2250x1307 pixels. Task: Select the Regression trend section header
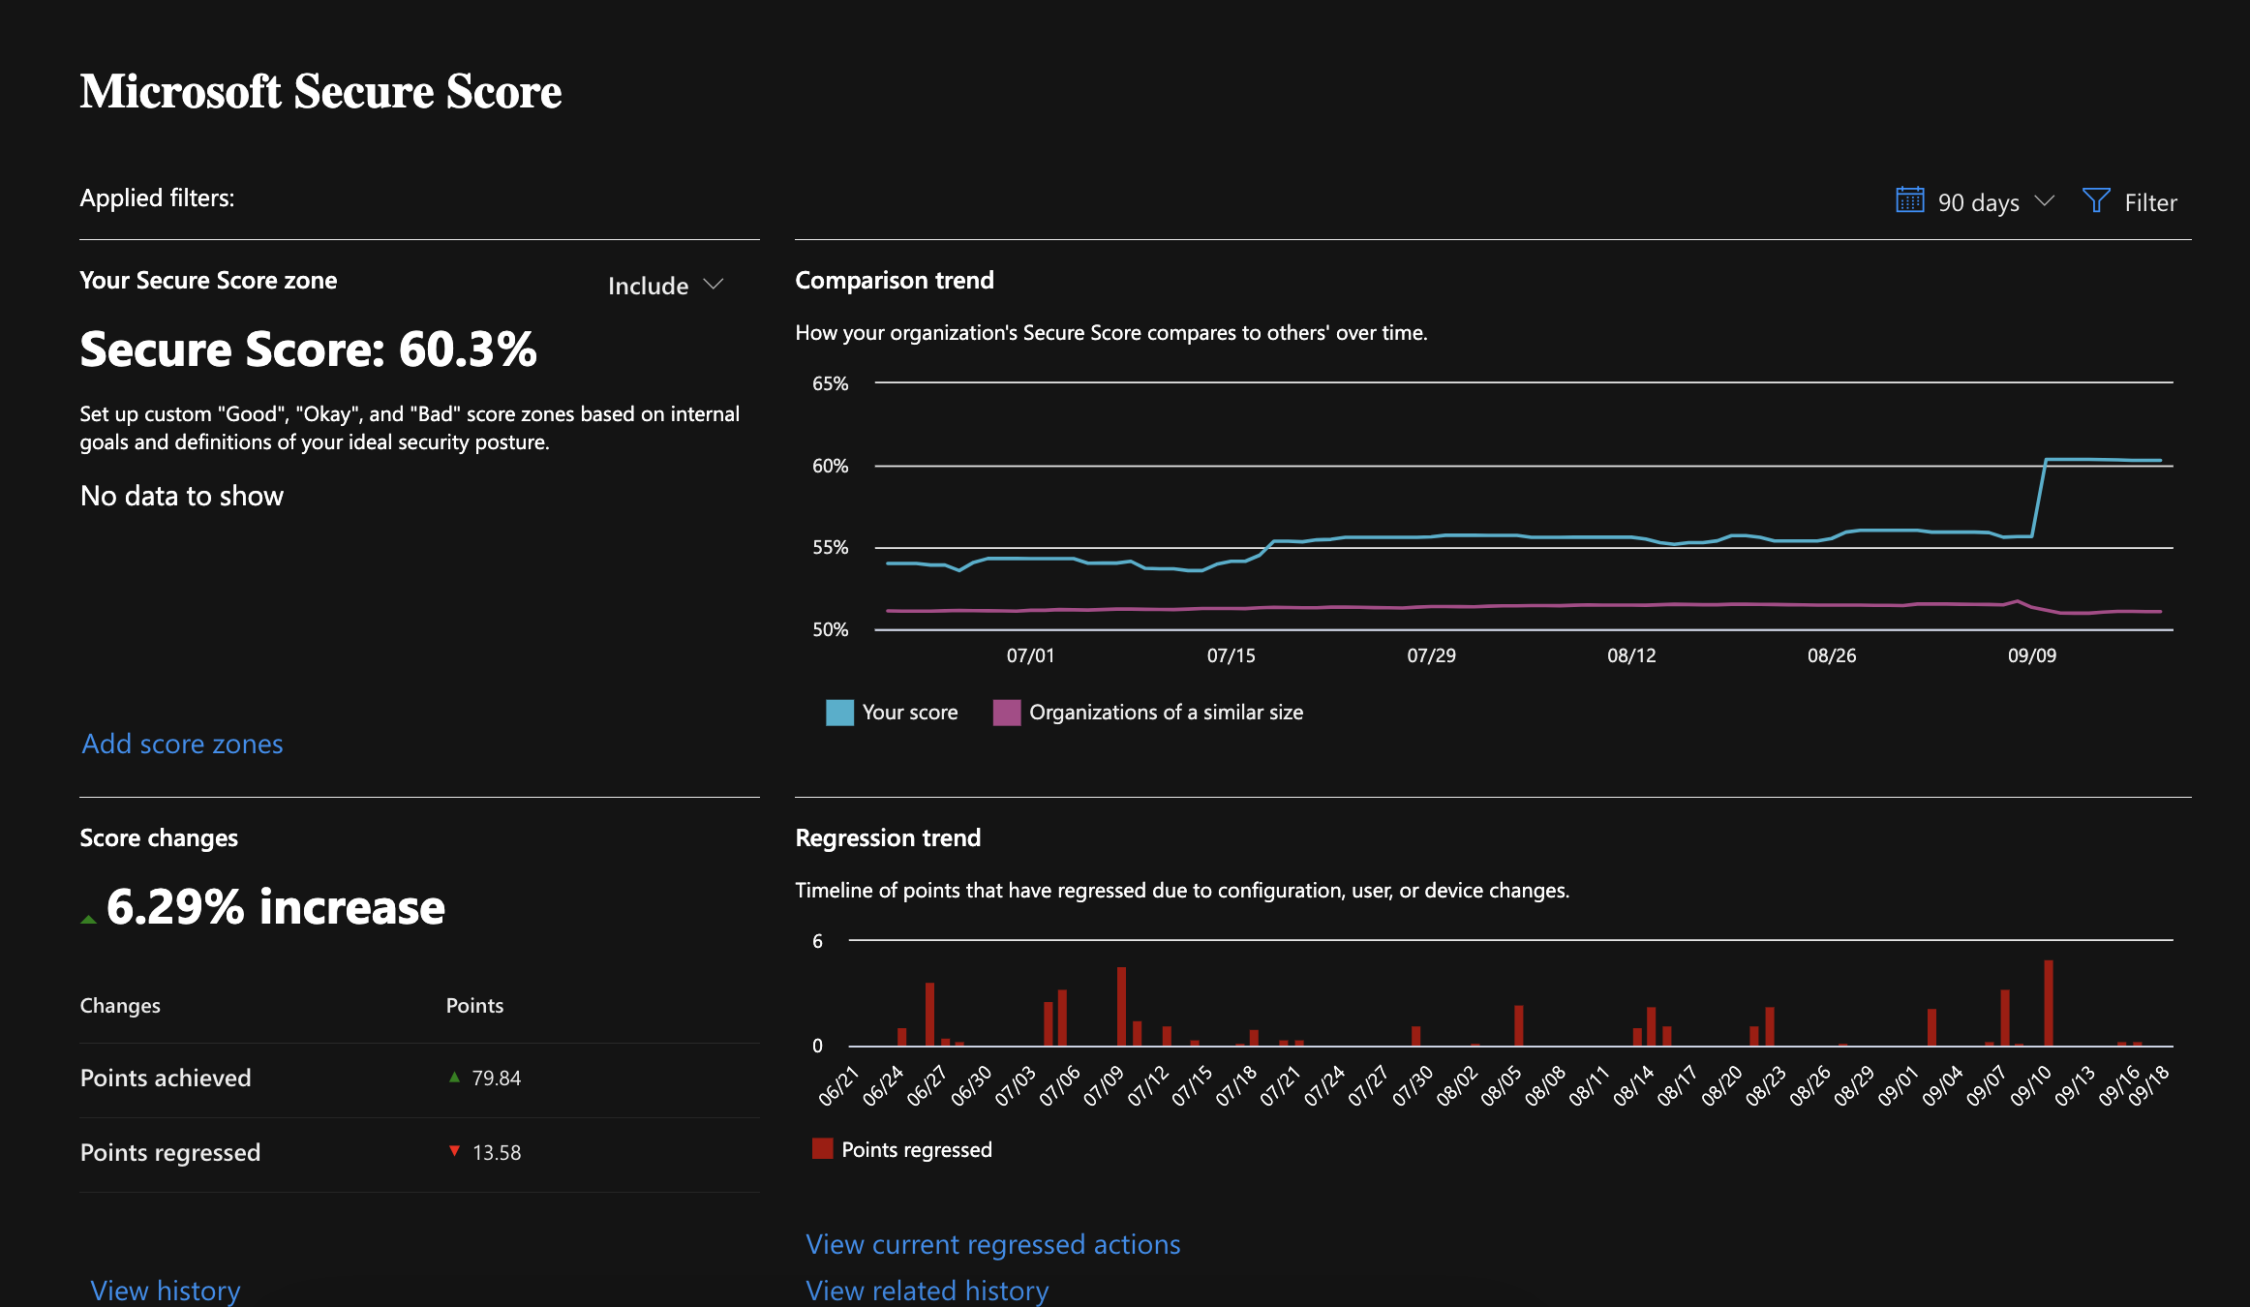(x=888, y=837)
